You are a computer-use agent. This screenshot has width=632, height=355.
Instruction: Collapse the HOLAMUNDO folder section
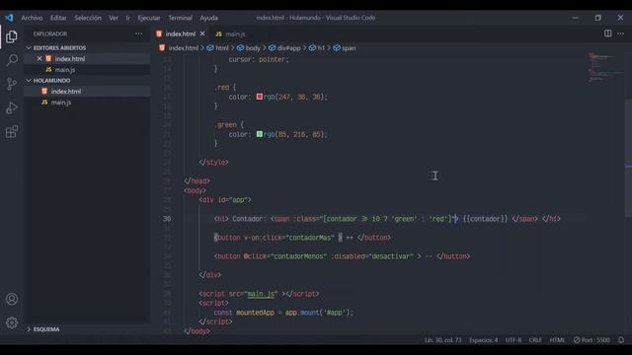tap(51, 81)
